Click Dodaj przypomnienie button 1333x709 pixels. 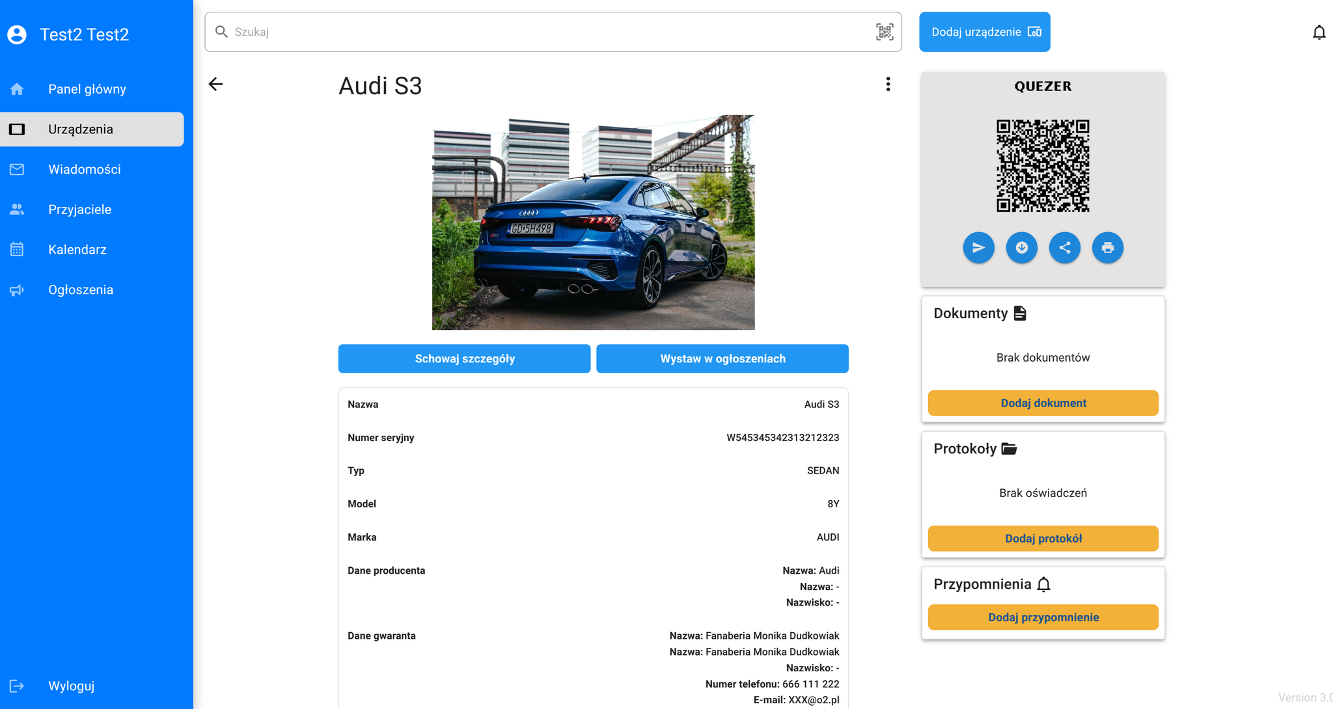click(x=1043, y=617)
